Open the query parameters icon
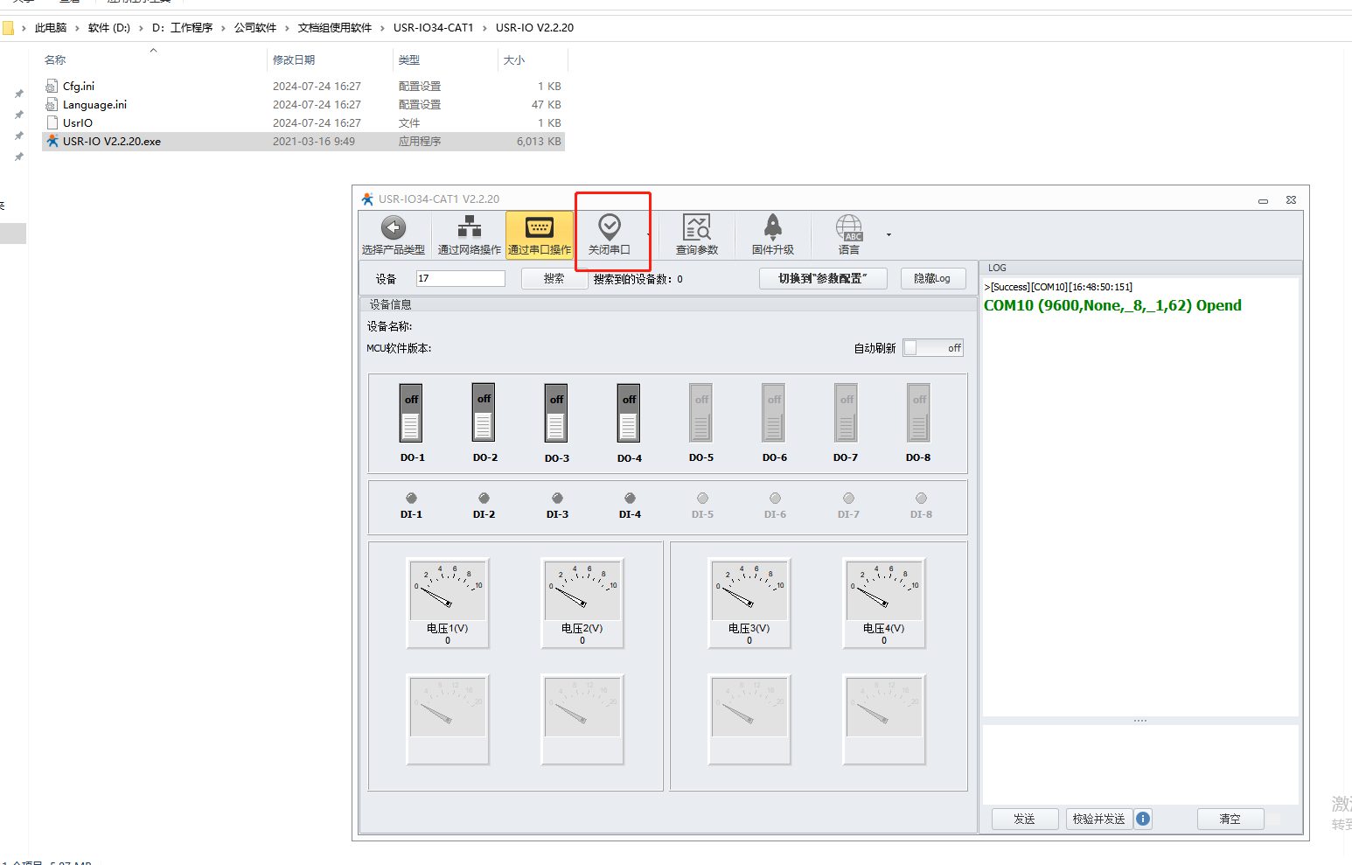 [x=697, y=228]
